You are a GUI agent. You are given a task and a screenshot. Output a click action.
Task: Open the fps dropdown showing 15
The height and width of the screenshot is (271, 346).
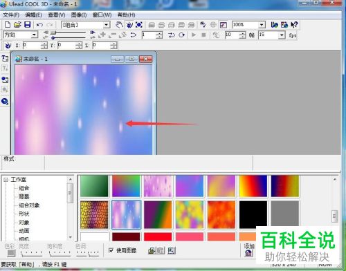(282, 35)
